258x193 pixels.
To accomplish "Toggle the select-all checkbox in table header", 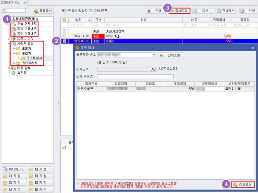I will 64,20.
